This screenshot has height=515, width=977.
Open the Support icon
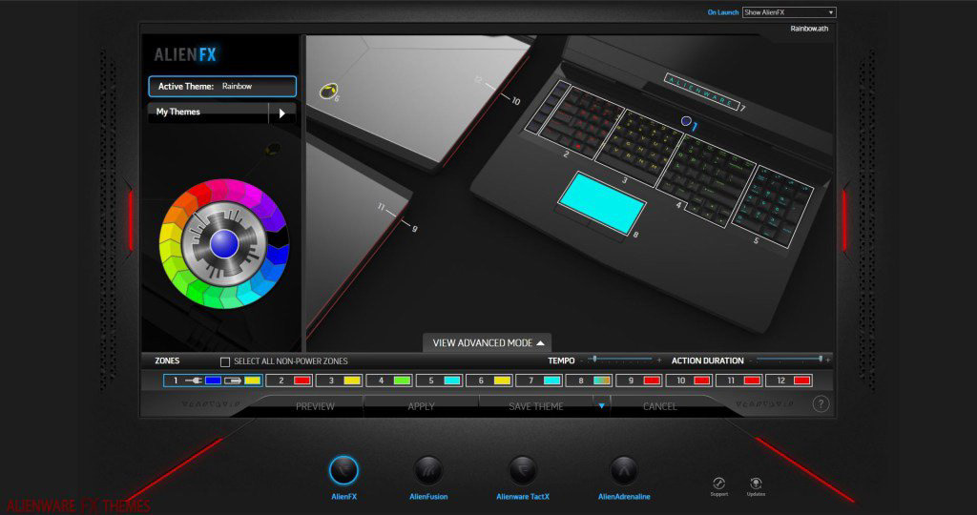pyautogui.click(x=718, y=484)
